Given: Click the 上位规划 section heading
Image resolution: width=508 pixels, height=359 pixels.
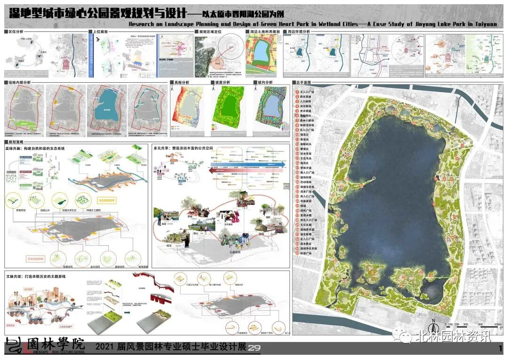Looking at the screenshot, I should point(100,32).
